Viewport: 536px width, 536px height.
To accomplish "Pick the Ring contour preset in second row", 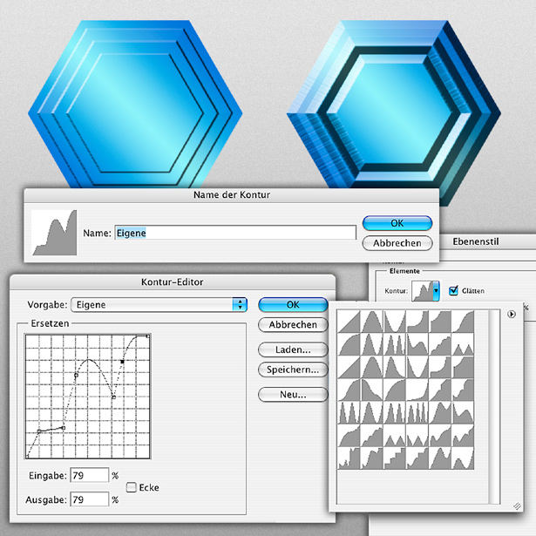I will click(x=372, y=344).
